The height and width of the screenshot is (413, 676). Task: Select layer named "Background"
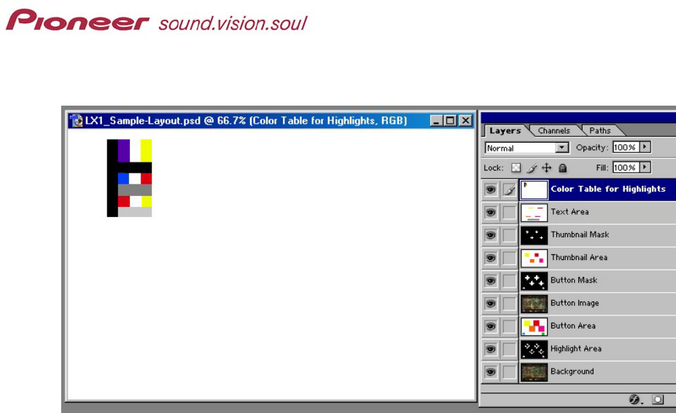572,371
